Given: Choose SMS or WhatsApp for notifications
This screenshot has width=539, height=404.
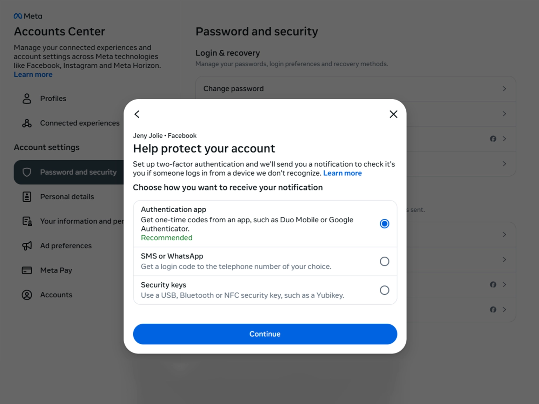Looking at the screenshot, I should (385, 261).
